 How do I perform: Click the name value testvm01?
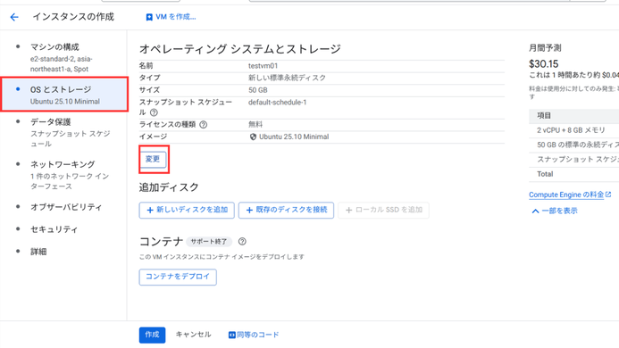click(263, 66)
